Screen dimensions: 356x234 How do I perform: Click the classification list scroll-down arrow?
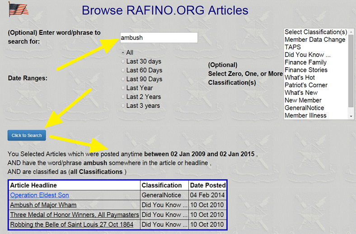[x=351, y=116]
